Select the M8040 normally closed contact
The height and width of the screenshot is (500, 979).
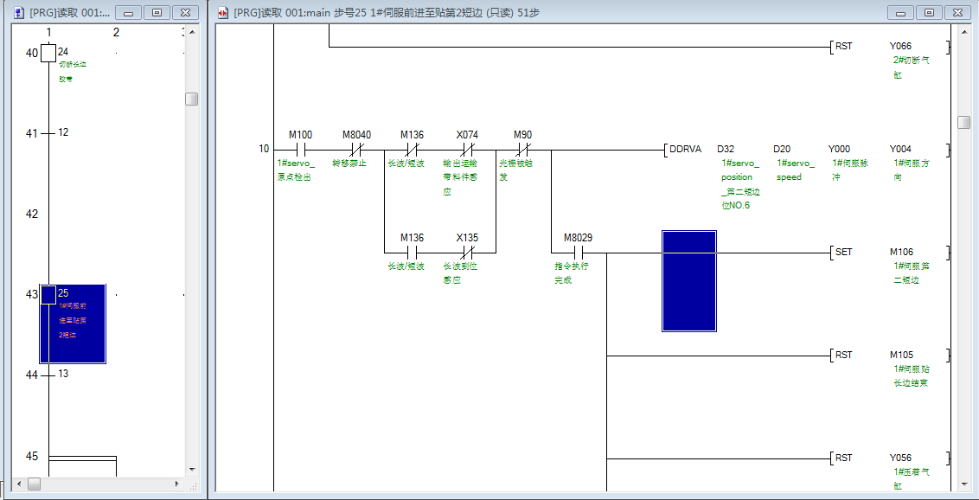tap(355, 149)
